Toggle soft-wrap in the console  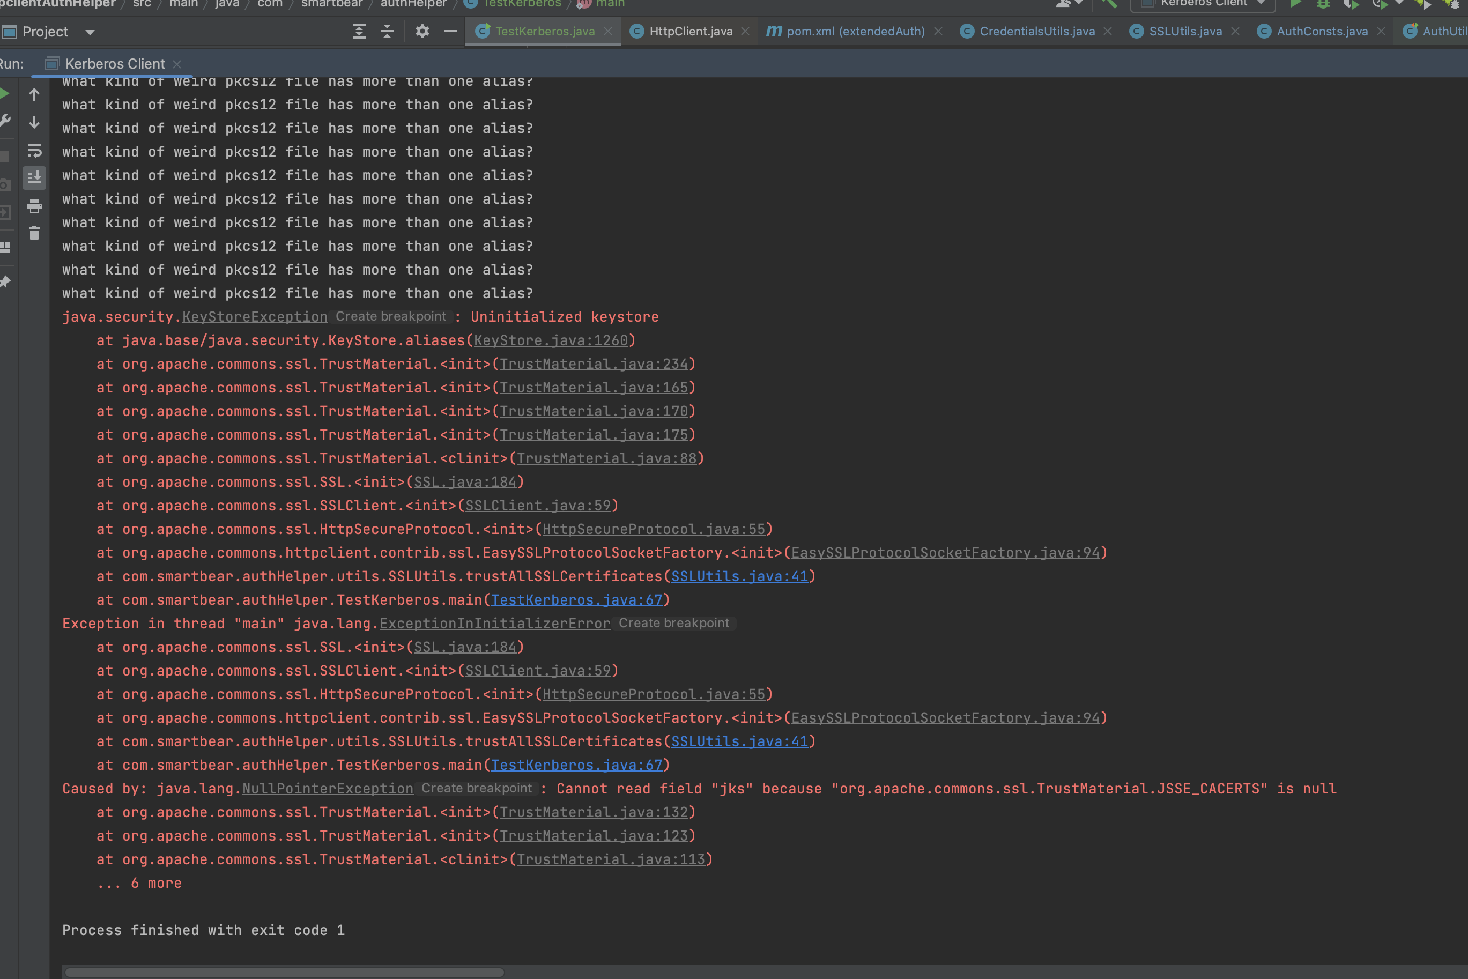click(x=34, y=151)
